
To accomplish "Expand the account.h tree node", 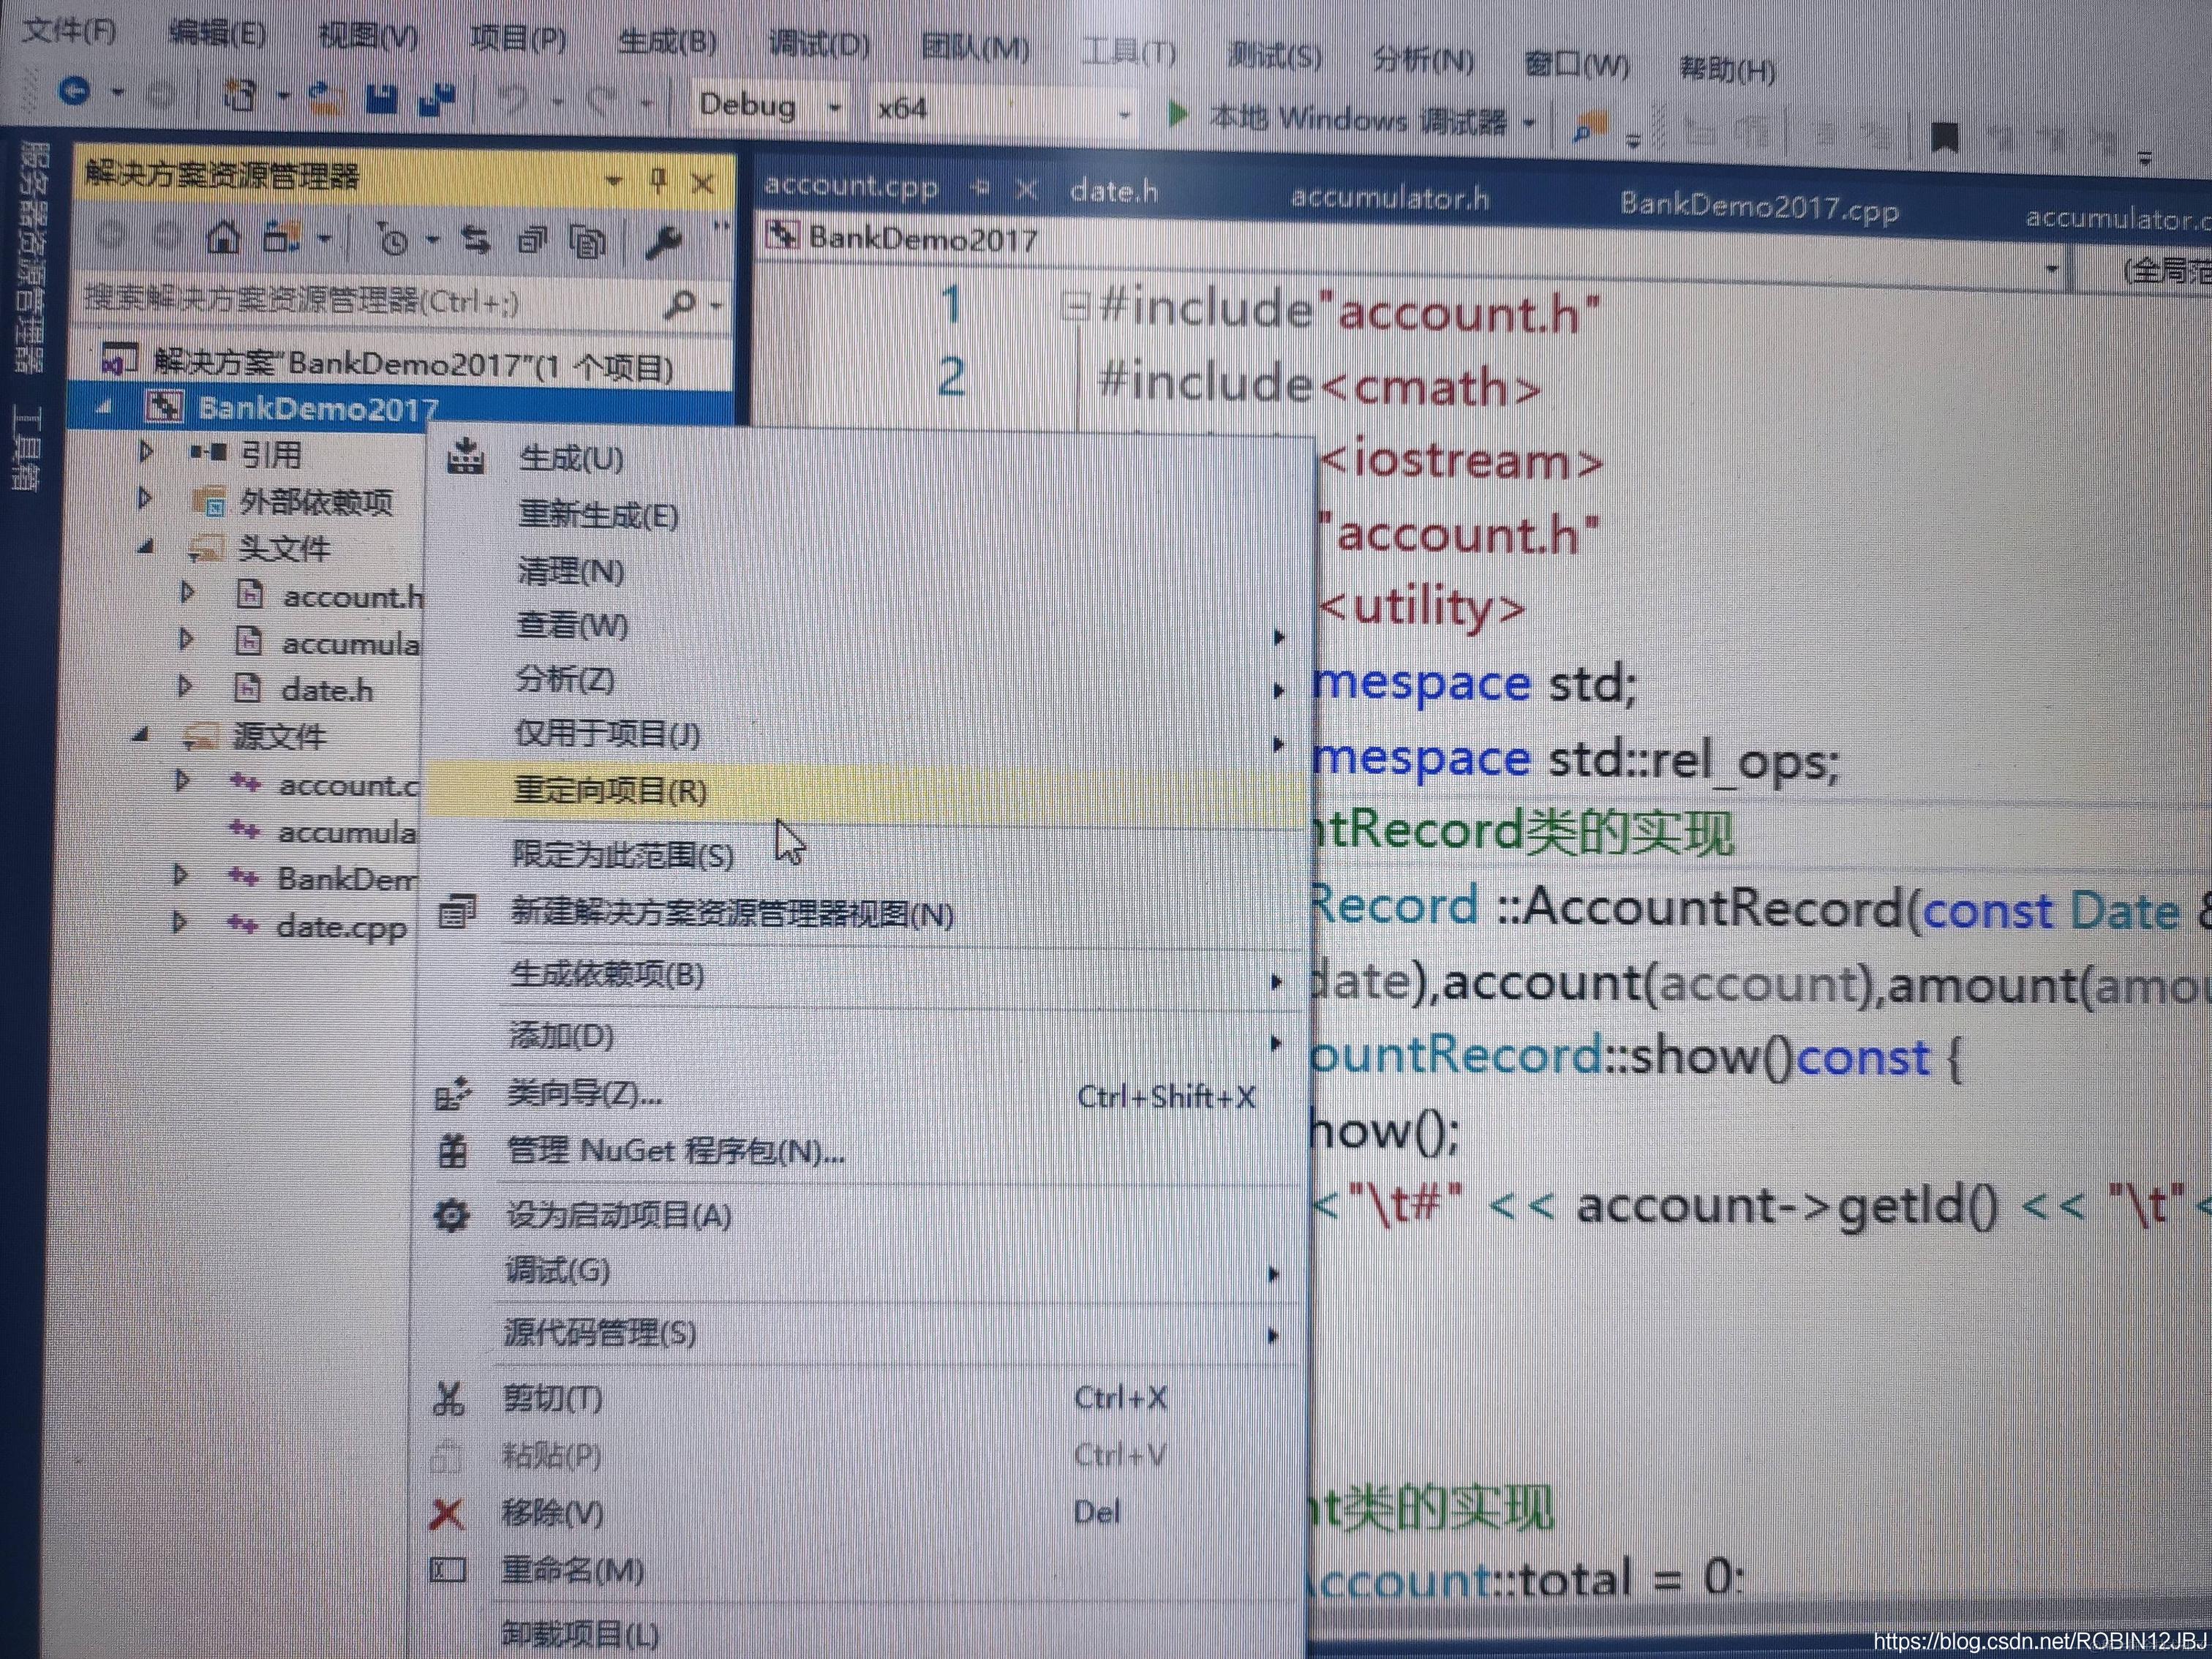I will 187,593.
